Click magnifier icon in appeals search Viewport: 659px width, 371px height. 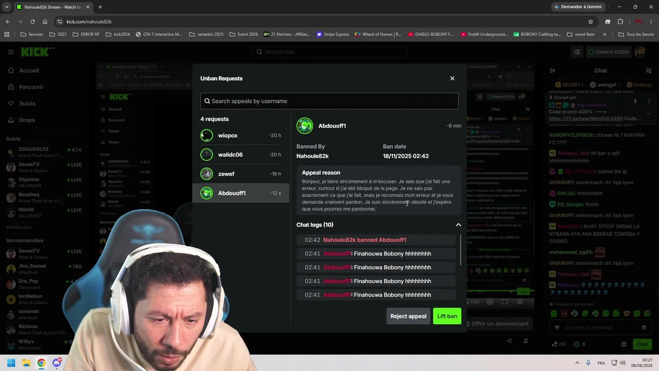[207, 101]
